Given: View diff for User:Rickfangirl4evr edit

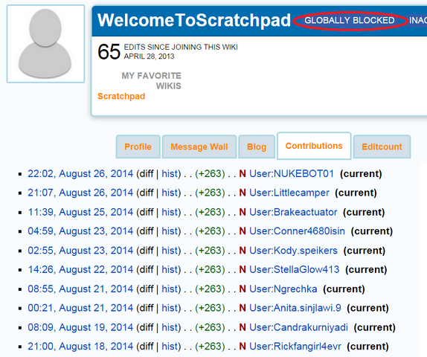Looking at the screenshot, I should 147,346.
